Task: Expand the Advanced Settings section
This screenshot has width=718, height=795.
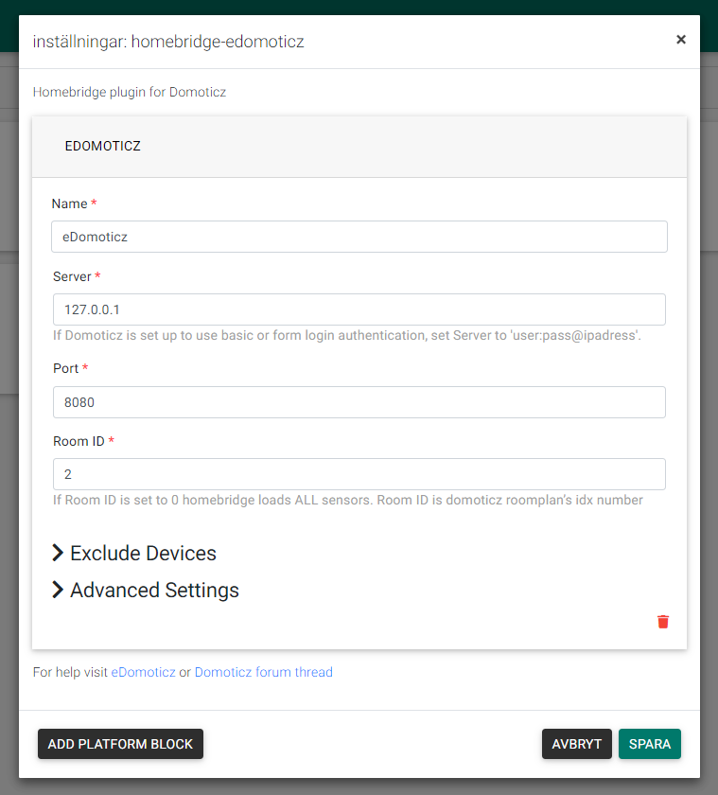Action: 146,591
